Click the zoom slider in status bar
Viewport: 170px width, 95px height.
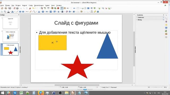click(156, 87)
